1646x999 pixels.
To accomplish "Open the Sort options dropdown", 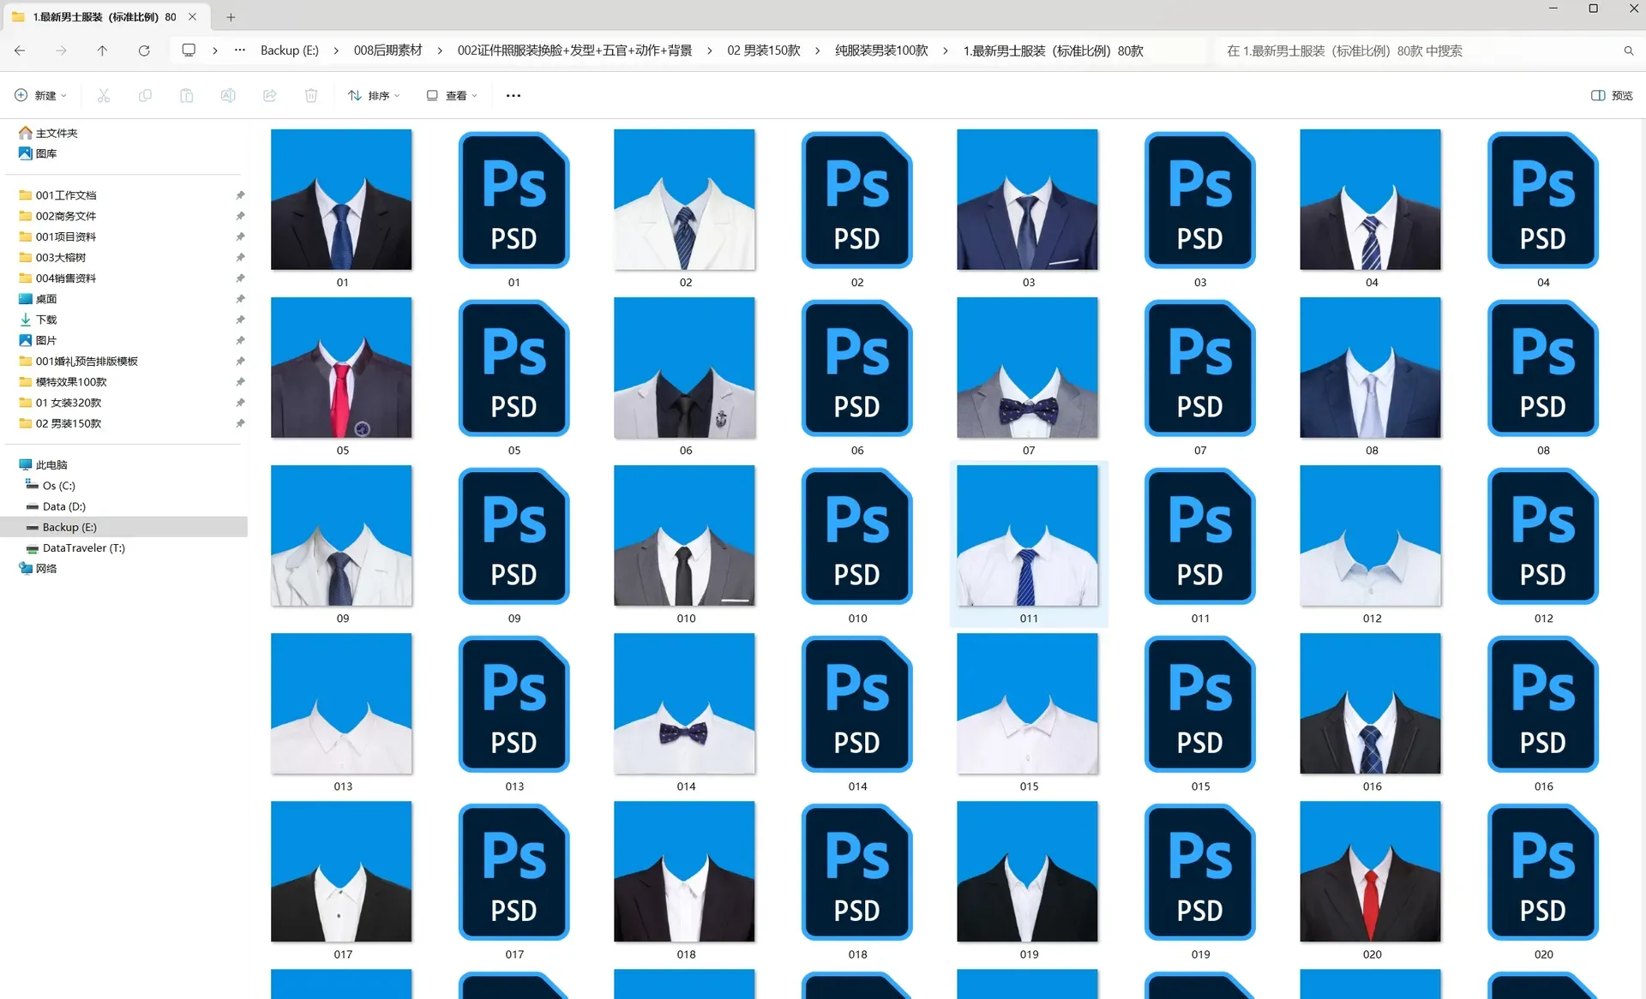I will coord(374,96).
